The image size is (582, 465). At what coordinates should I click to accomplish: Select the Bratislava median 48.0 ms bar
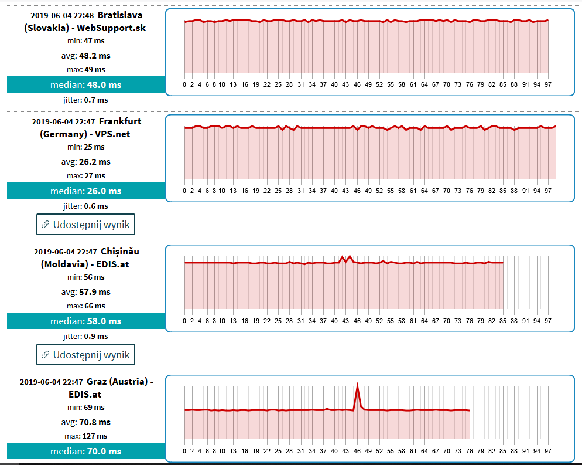pyautogui.click(x=86, y=84)
